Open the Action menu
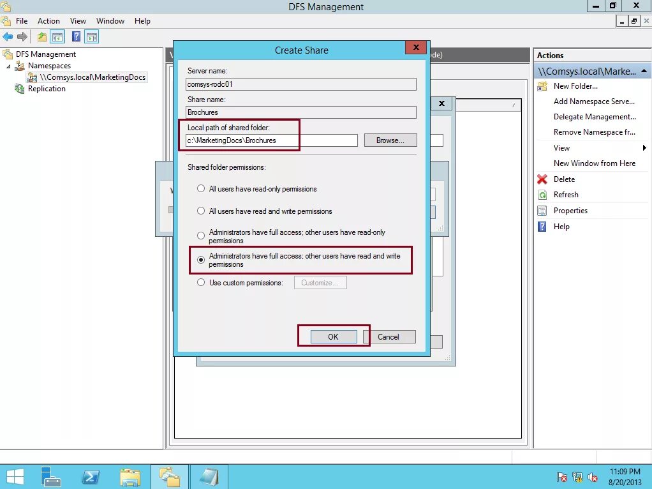This screenshot has width=652, height=489. point(48,21)
